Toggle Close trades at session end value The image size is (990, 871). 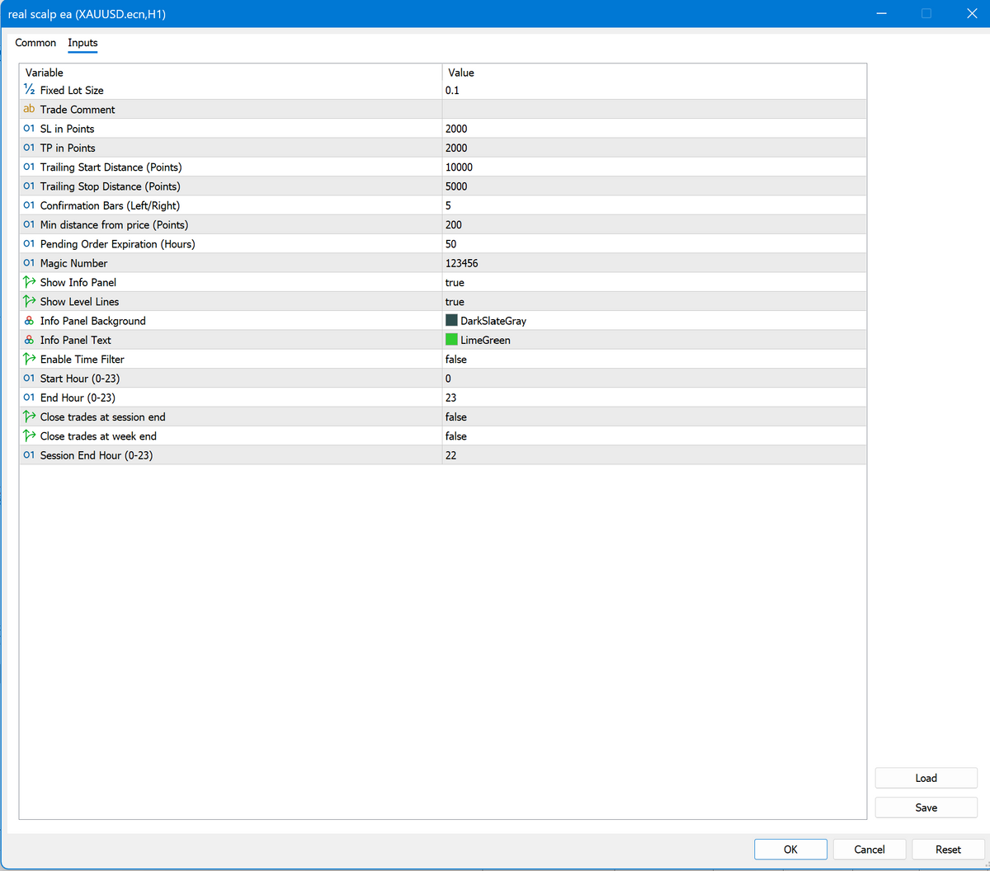455,417
